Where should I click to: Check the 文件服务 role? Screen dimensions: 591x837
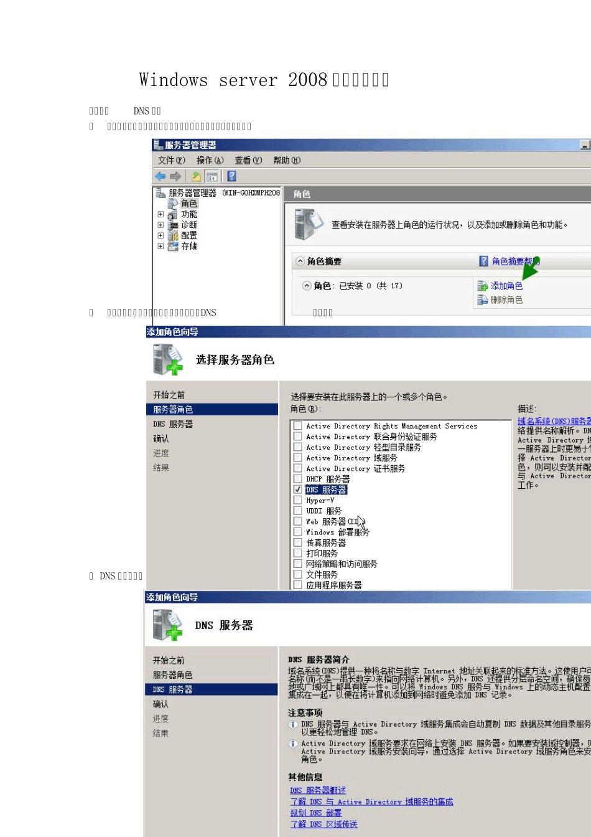297,574
